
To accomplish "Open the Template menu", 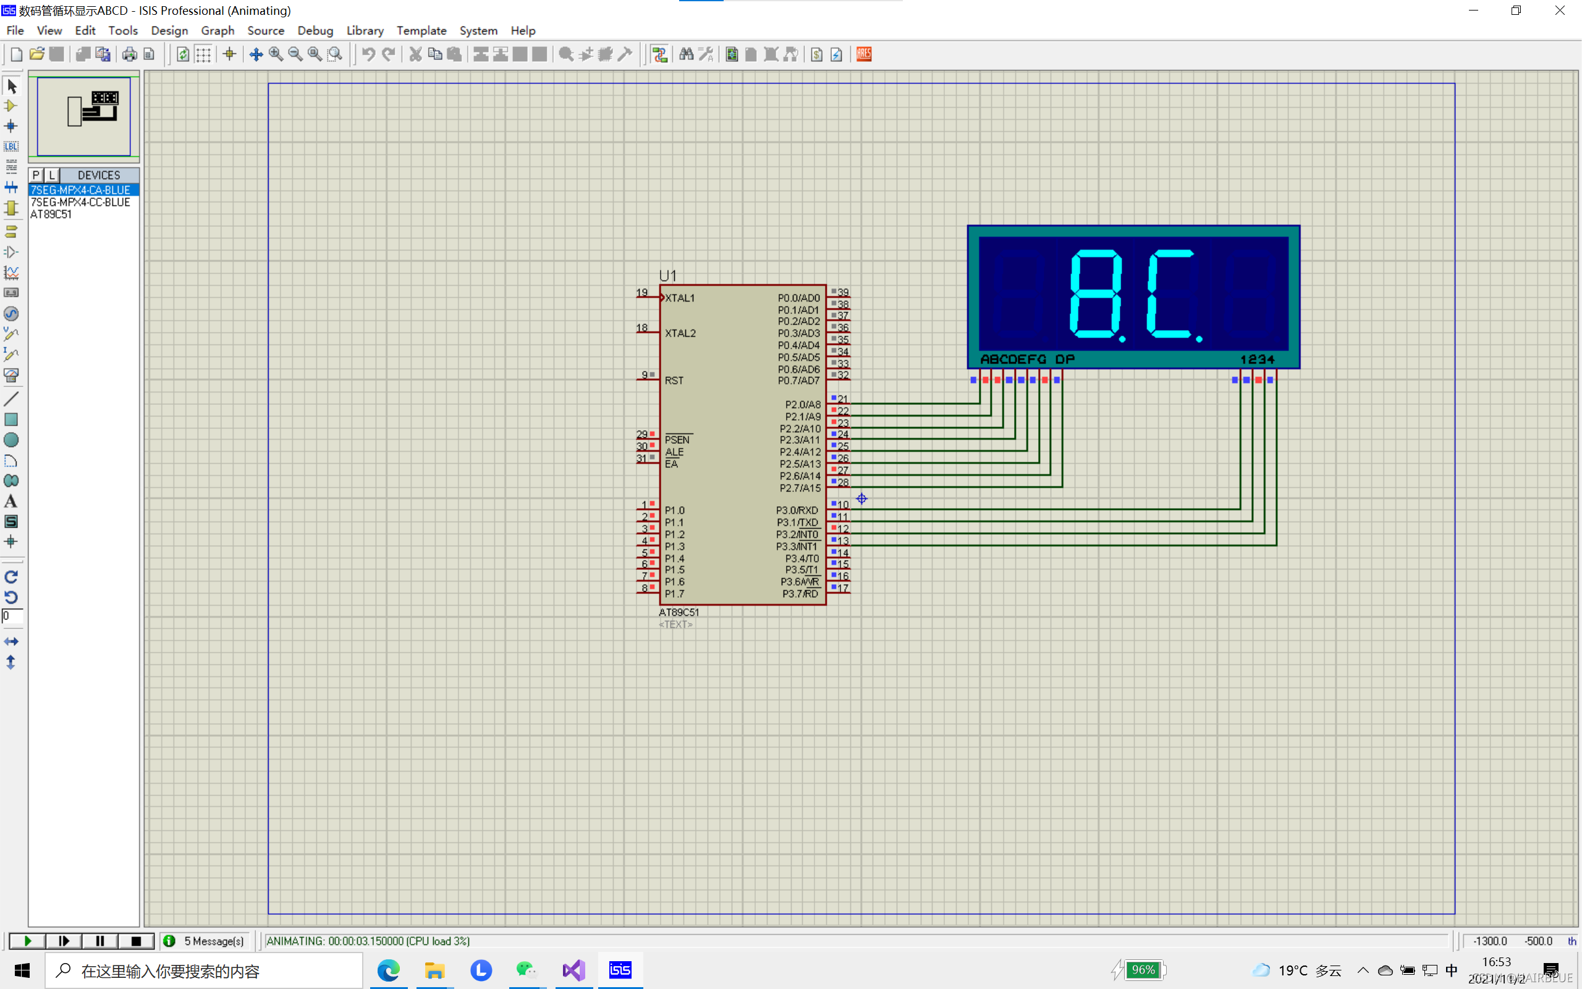I will [x=421, y=30].
